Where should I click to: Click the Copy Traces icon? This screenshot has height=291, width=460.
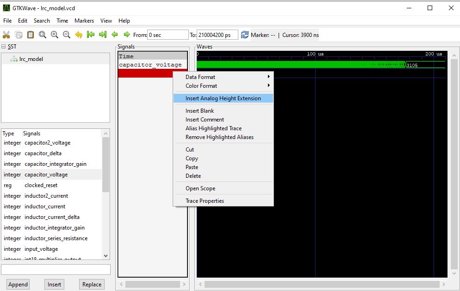(18, 35)
